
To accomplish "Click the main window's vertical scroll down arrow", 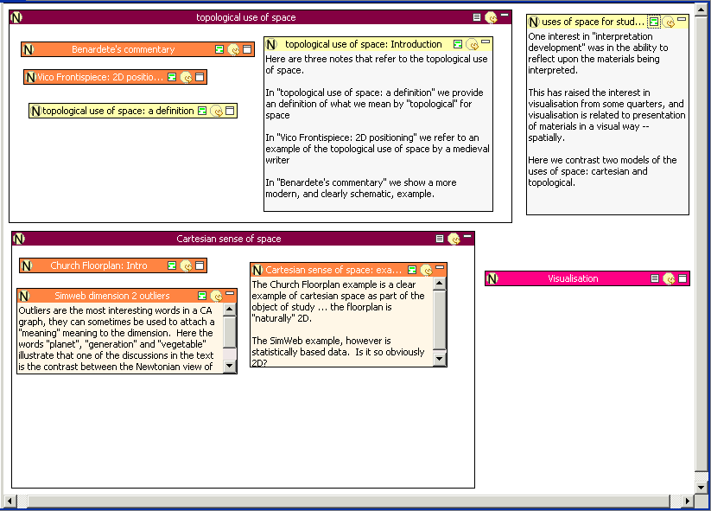I will 701,488.
